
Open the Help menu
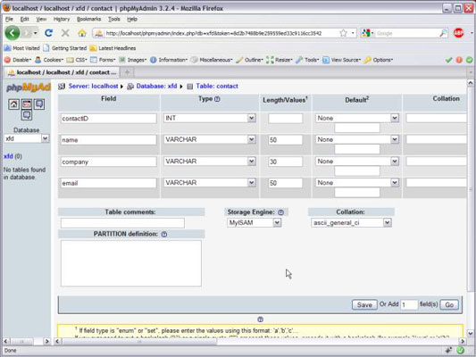coord(132,19)
